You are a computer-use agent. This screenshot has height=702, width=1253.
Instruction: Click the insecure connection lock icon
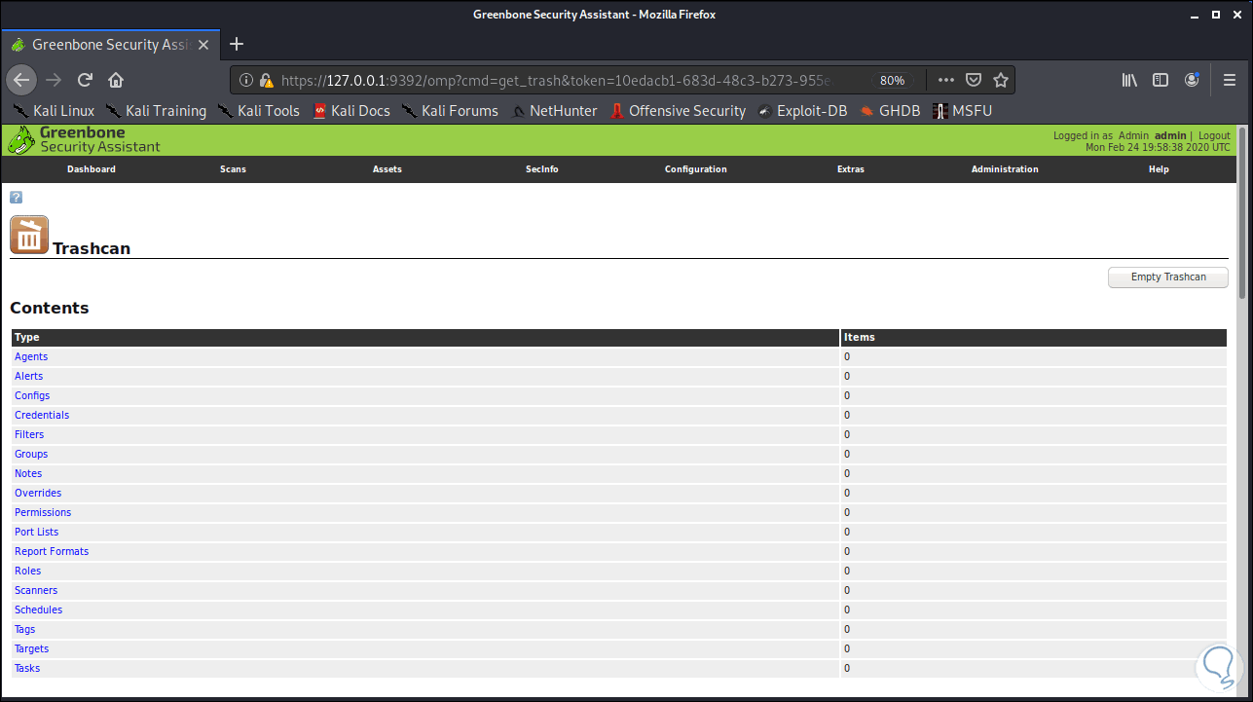coord(266,80)
